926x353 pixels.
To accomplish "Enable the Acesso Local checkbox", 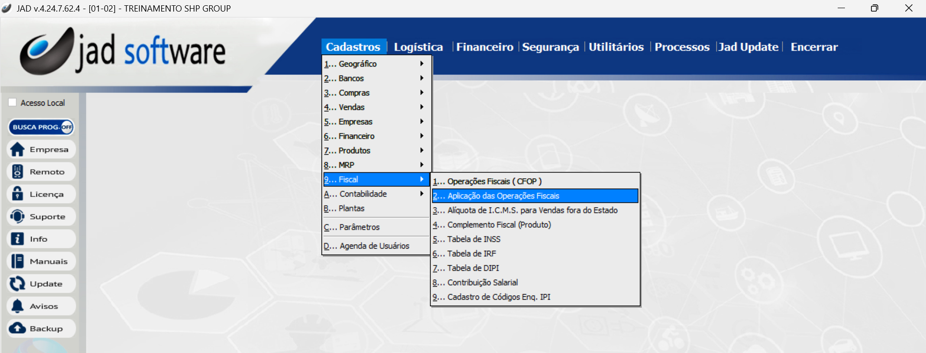I will pyautogui.click(x=13, y=103).
